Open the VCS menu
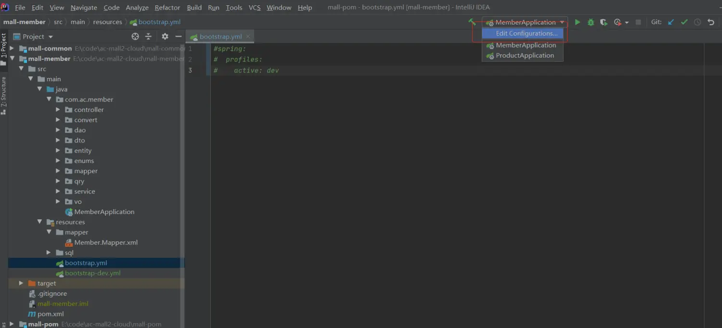Screen dimensions: 722x328 tap(255, 8)
